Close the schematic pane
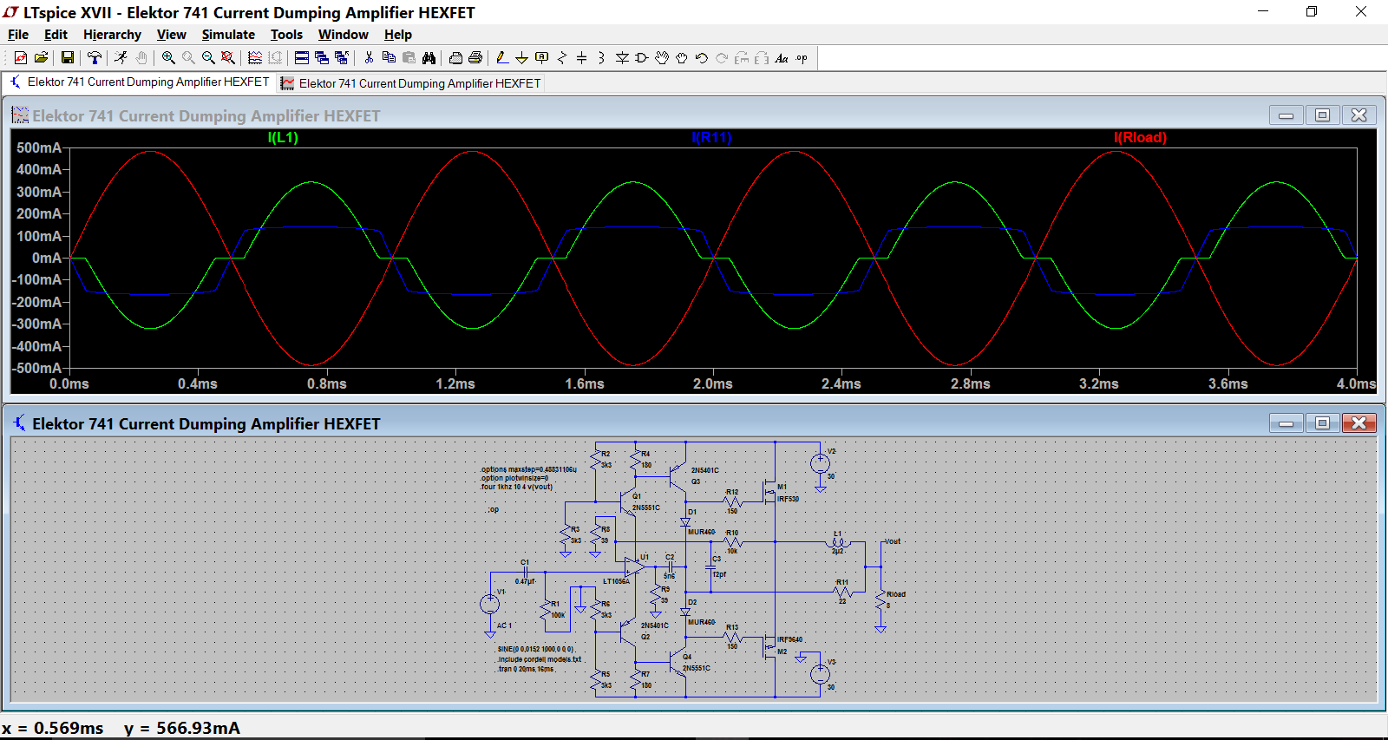This screenshot has height=740, width=1388. 1359,422
